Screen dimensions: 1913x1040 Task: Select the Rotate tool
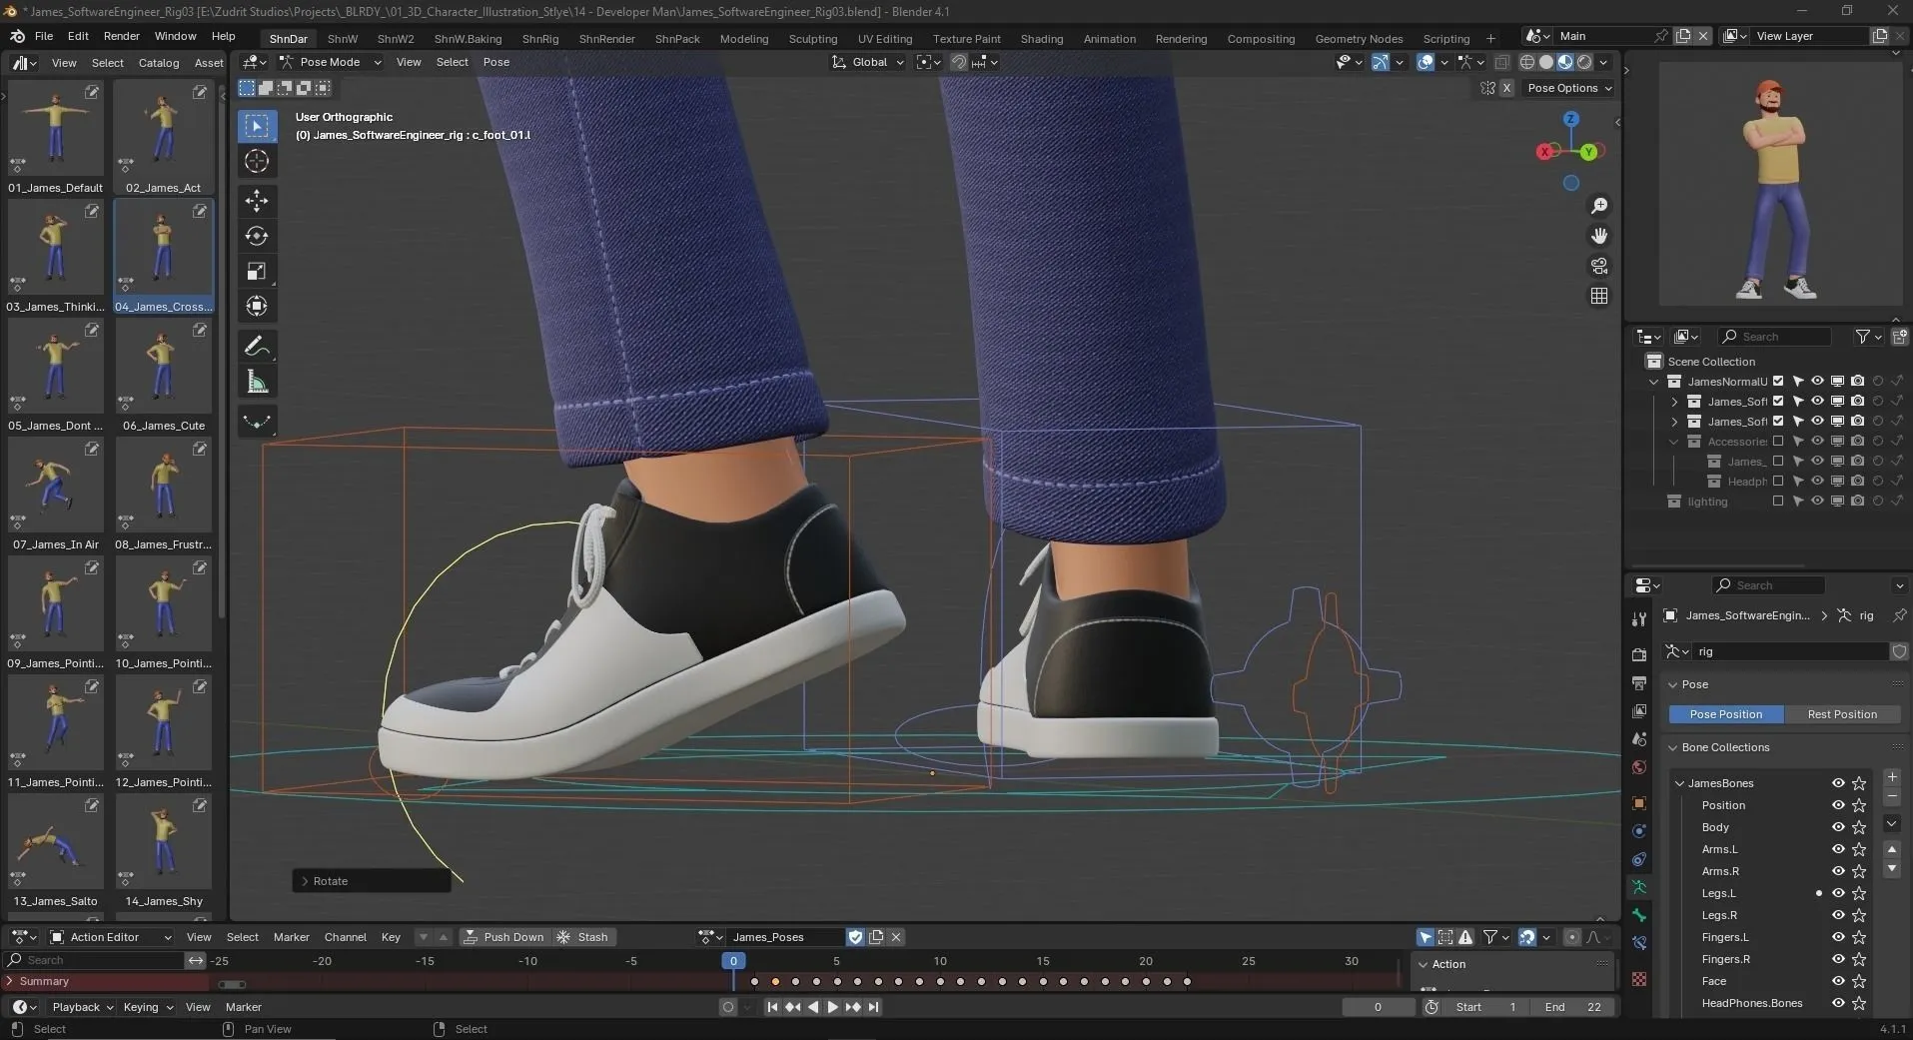point(257,236)
